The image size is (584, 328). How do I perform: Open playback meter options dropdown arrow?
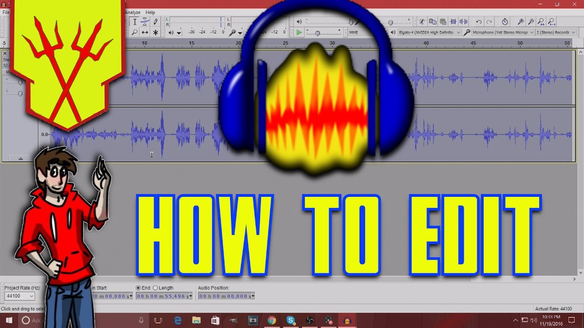(x=179, y=33)
